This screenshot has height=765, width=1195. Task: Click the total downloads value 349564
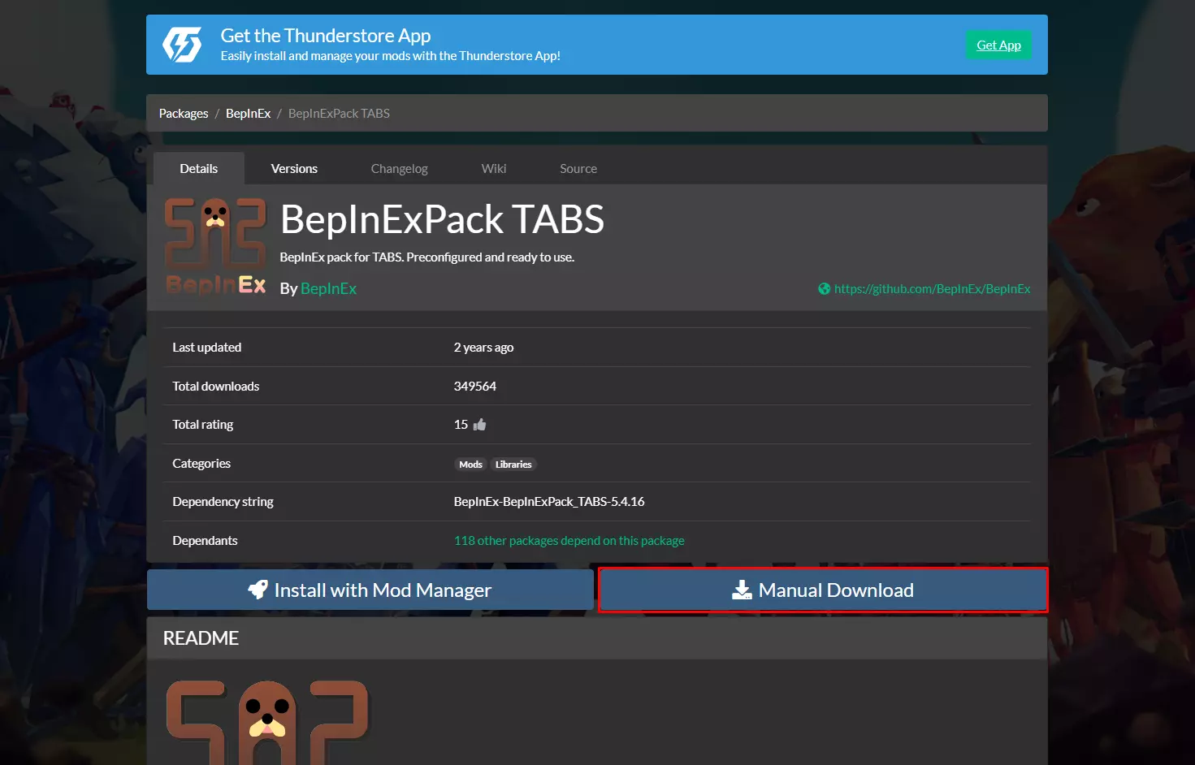pyautogui.click(x=475, y=387)
